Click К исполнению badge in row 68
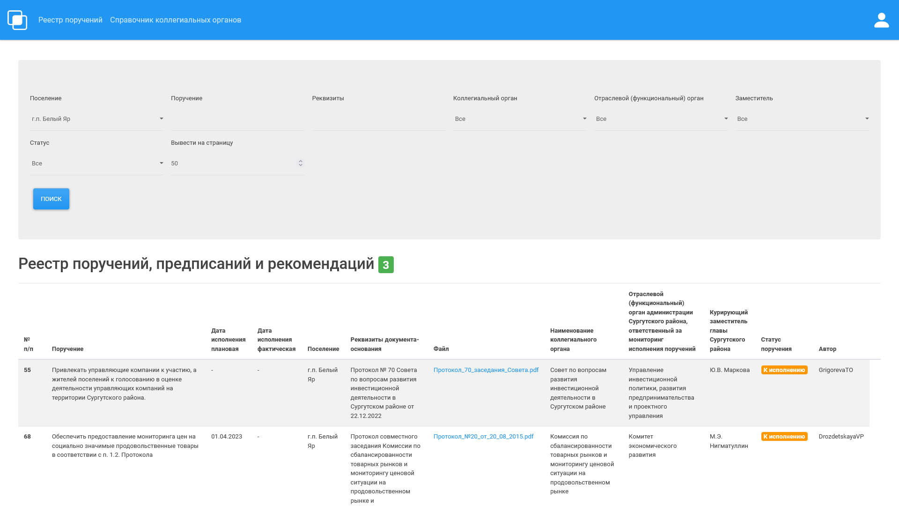The image size is (899, 506). point(784,437)
